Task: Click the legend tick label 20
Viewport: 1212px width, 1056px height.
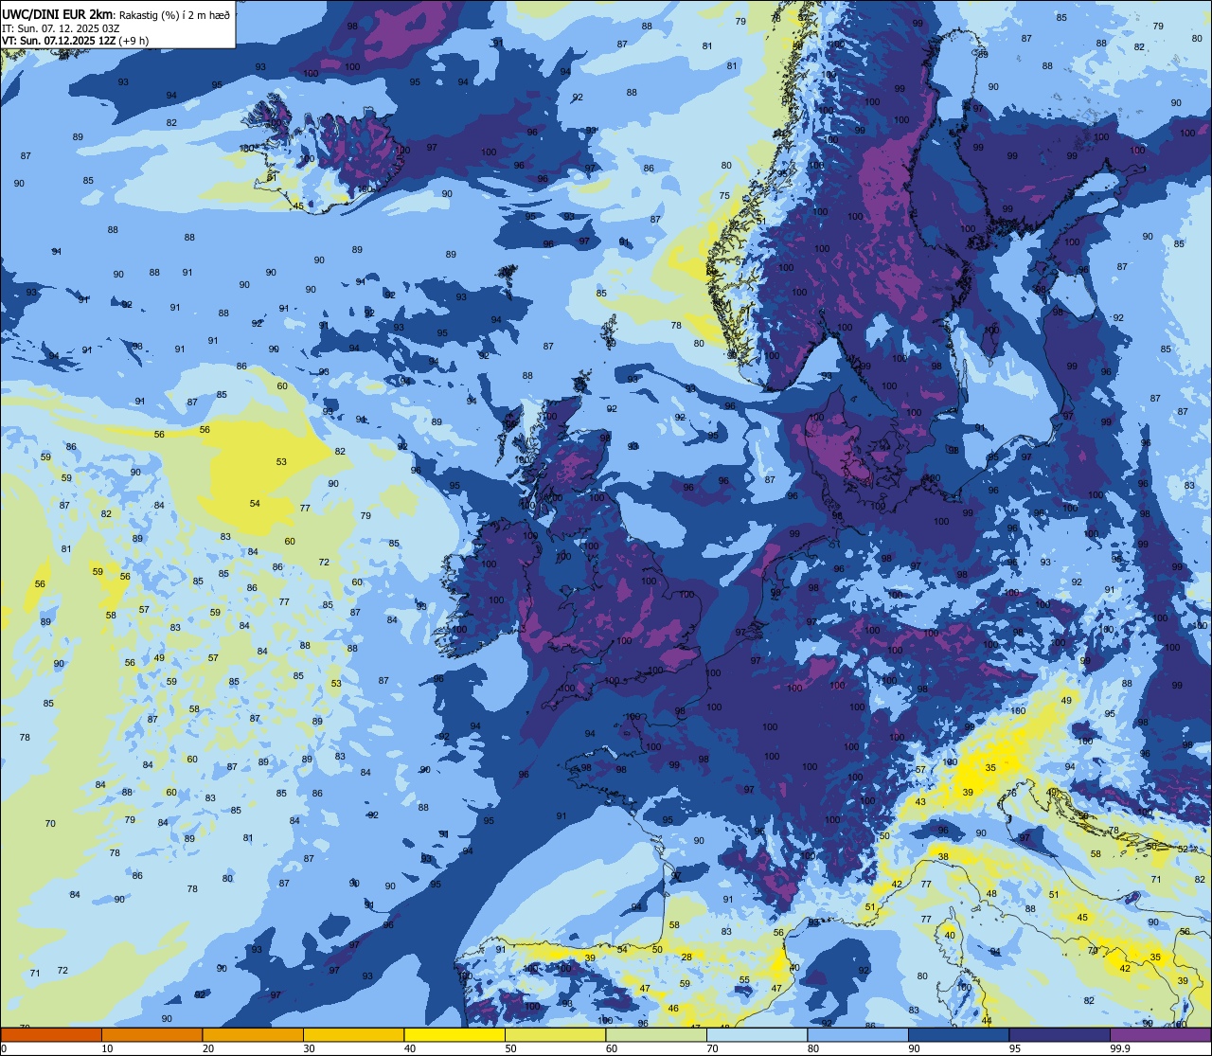Action: click(208, 1048)
